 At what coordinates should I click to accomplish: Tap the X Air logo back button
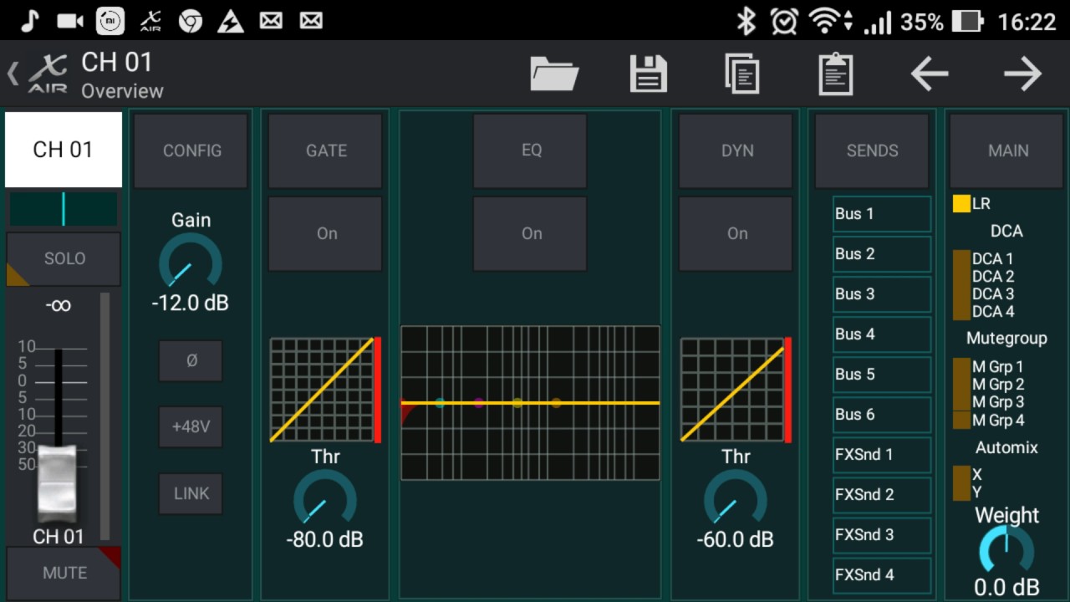tap(38, 74)
